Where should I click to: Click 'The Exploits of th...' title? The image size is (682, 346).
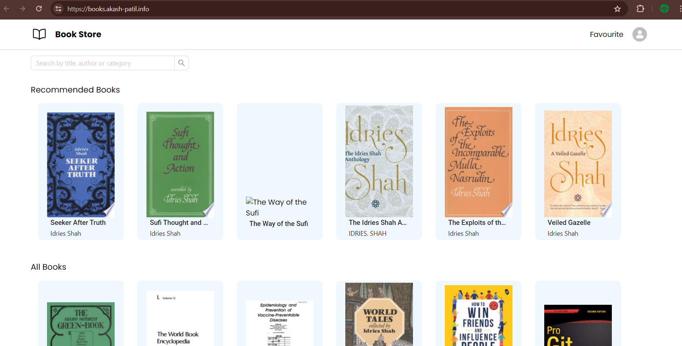tap(477, 223)
